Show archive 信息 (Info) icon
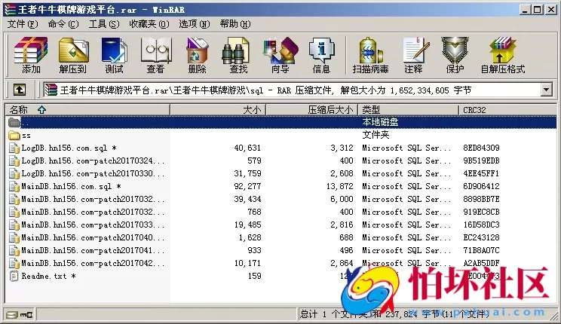The width and height of the screenshot is (561, 324). click(321, 54)
